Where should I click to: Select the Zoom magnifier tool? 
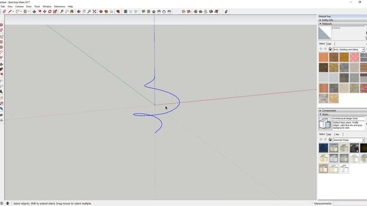pos(89,11)
